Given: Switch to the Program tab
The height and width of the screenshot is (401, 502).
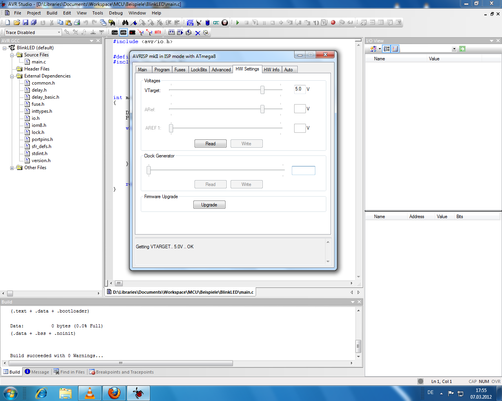Looking at the screenshot, I should point(162,70).
